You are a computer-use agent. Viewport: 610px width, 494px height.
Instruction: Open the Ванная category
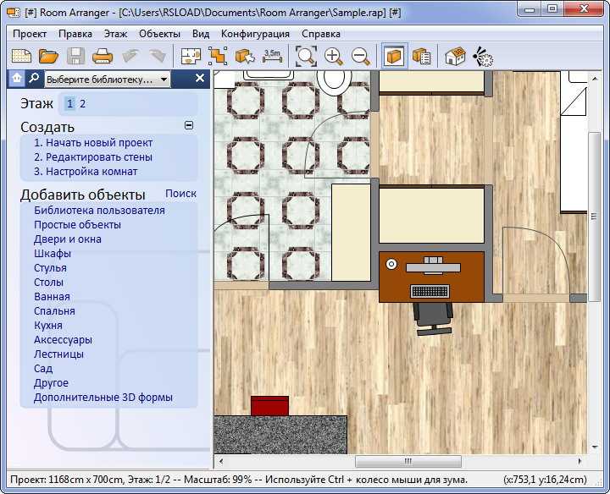pyautogui.click(x=52, y=297)
